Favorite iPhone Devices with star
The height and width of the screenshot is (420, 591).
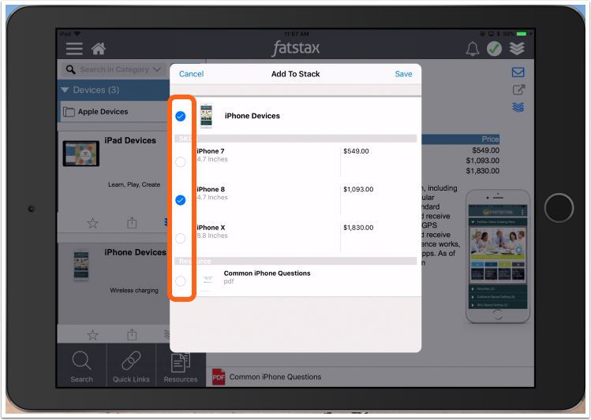click(93, 335)
